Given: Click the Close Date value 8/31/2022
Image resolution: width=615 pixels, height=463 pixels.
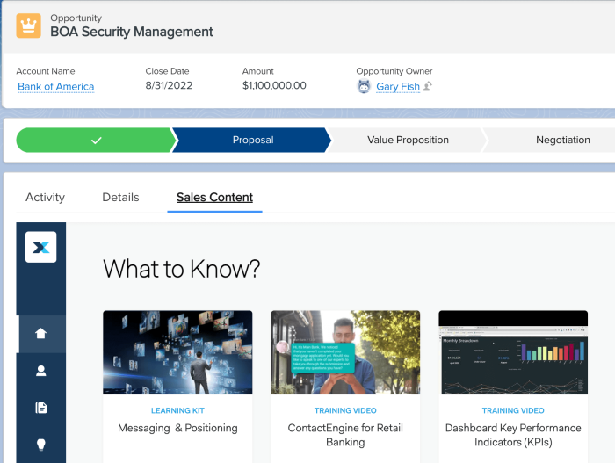Looking at the screenshot, I should (169, 85).
